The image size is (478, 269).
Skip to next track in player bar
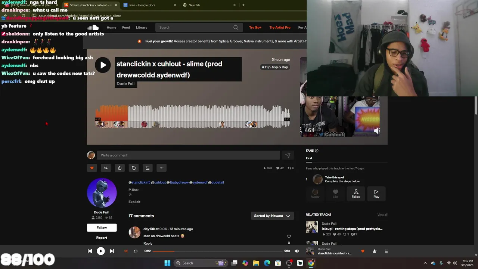(112, 251)
